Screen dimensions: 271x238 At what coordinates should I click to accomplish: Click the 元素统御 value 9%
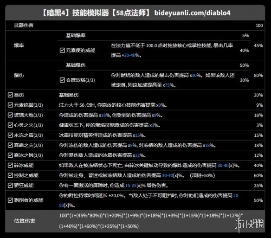click(x=259, y=105)
